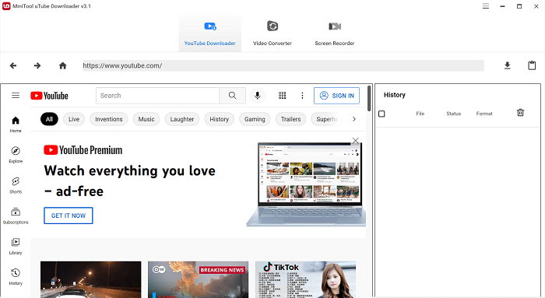This screenshot has height=298, width=545.
Task: Click the History panel title
Action: point(395,95)
